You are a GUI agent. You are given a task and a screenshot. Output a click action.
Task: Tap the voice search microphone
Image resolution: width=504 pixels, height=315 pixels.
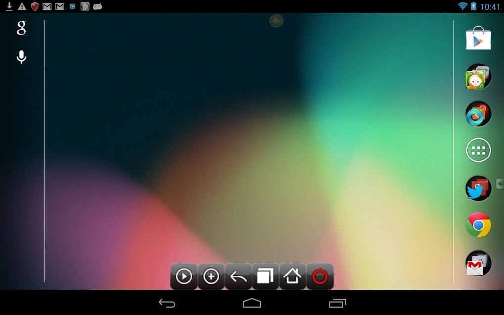[x=21, y=56]
